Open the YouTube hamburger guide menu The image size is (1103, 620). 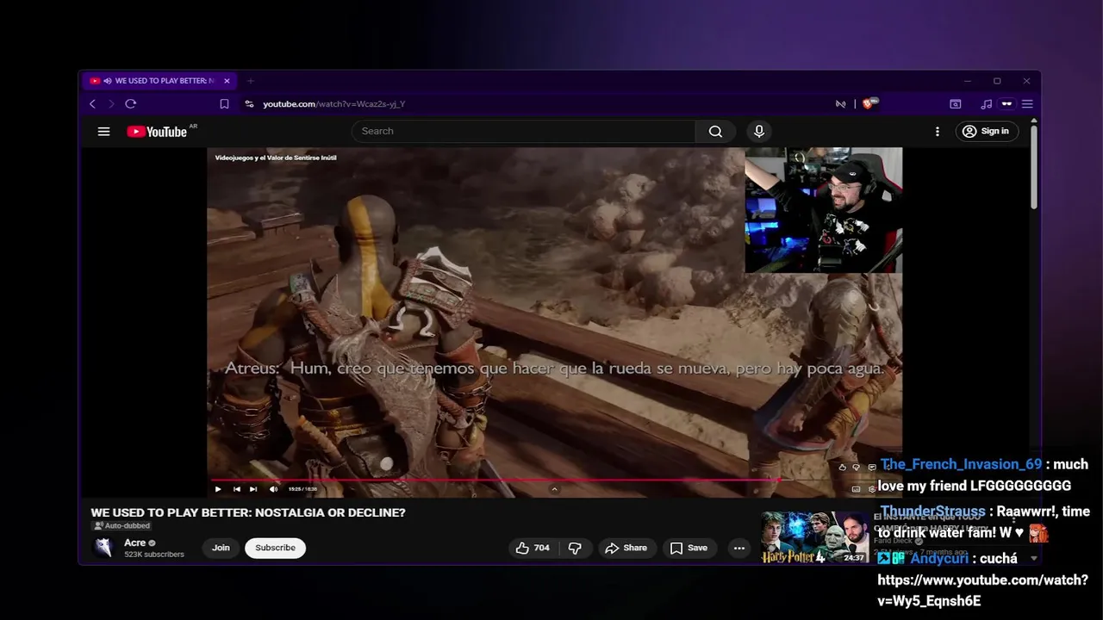click(103, 131)
